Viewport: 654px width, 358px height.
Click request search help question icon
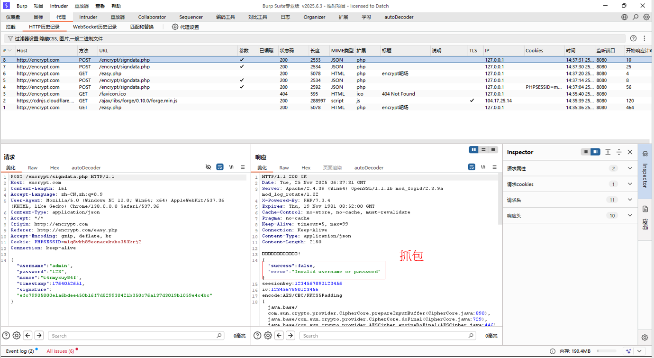pos(6,336)
